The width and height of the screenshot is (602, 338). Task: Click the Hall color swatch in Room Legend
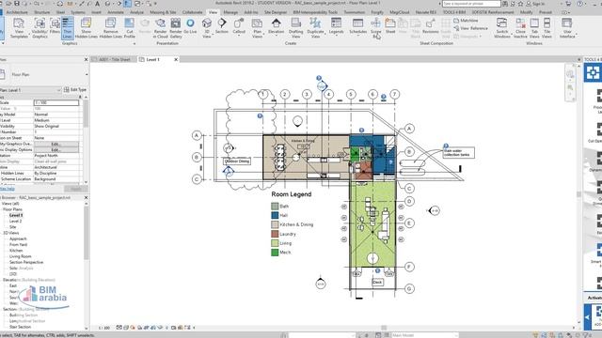click(x=275, y=215)
